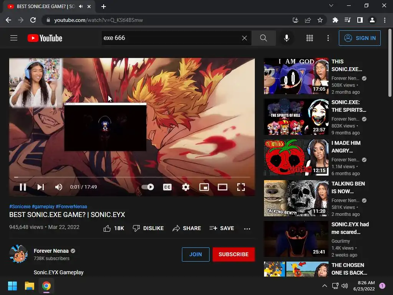This screenshot has height=295, width=393.
Task: Toggle closed captions CC
Action: click(167, 187)
